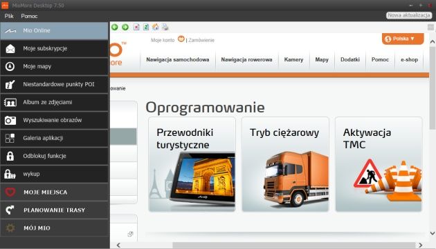Click the green browser forward arrow
Screen dimensions: 436x249
[x=125, y=27]
